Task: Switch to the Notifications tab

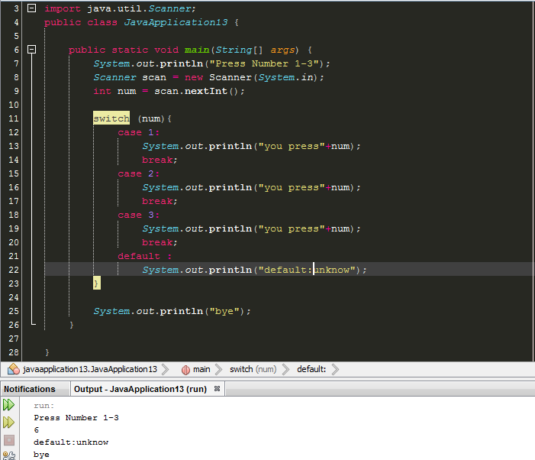Action: [x=29, y=389]
